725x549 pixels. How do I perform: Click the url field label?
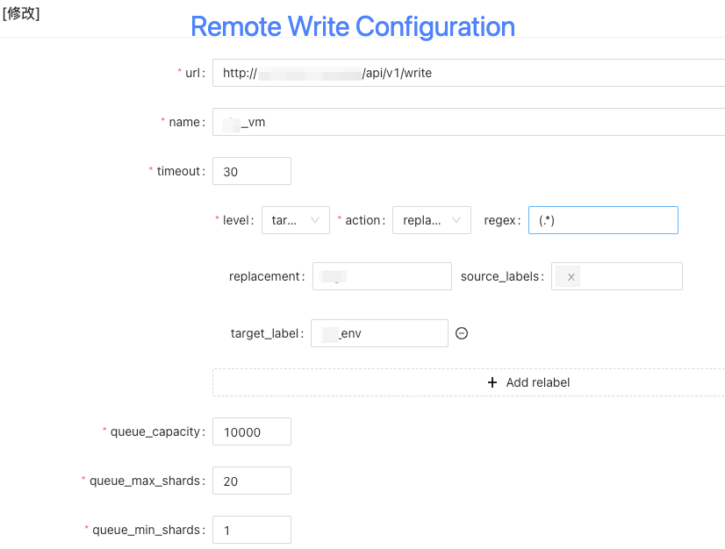(195, 73)
